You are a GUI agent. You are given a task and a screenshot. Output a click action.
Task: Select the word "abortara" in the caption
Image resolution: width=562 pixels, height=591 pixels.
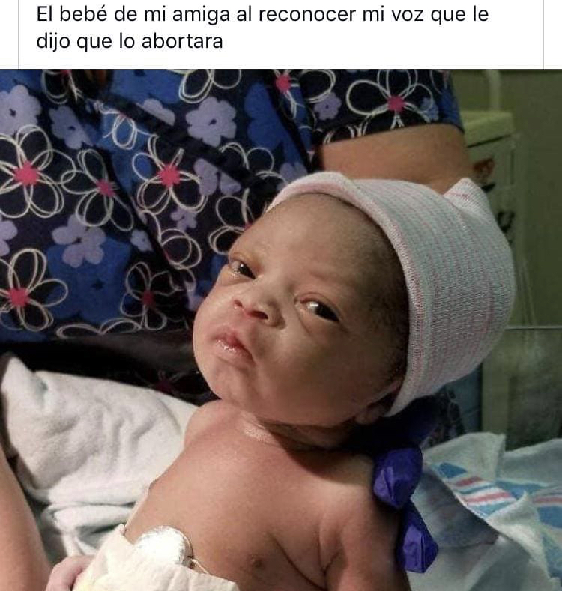182,40
